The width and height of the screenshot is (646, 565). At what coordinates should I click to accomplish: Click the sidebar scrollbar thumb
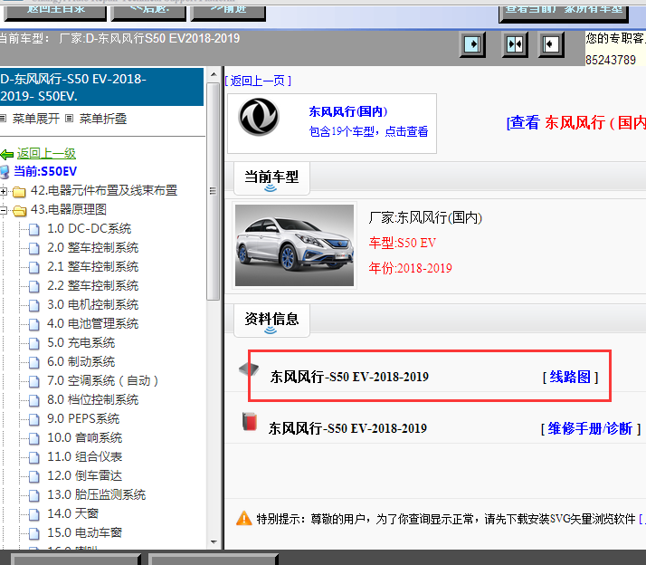click(x=214, y=192)
